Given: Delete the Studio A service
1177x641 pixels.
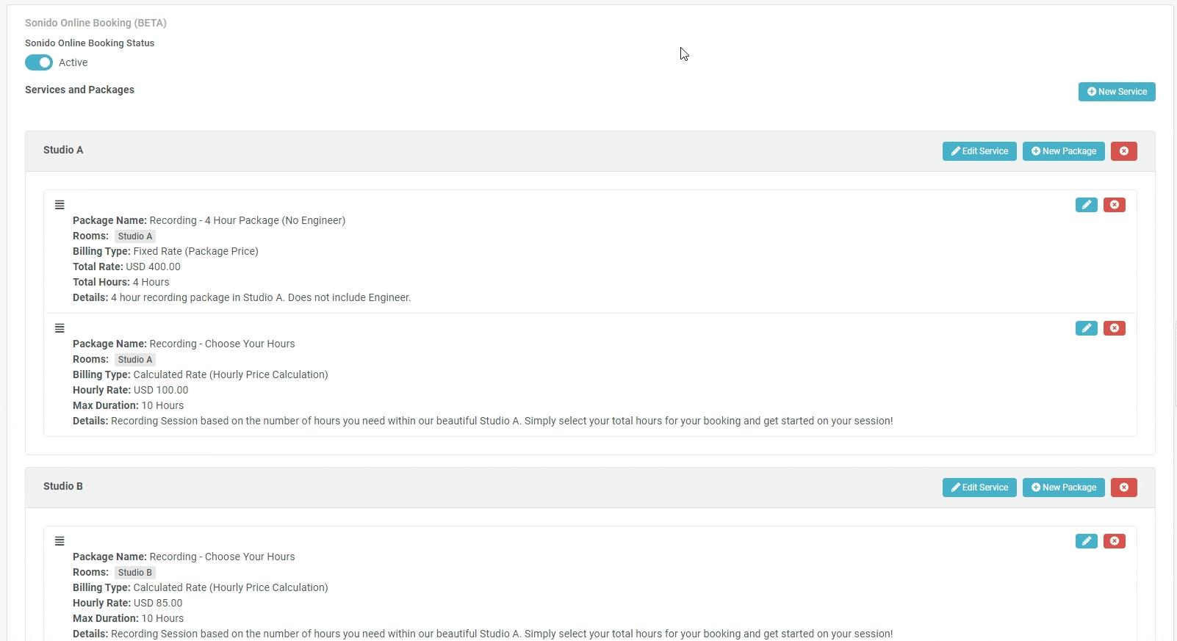Looking at the screenshot, I should (x=1123, y=151).
